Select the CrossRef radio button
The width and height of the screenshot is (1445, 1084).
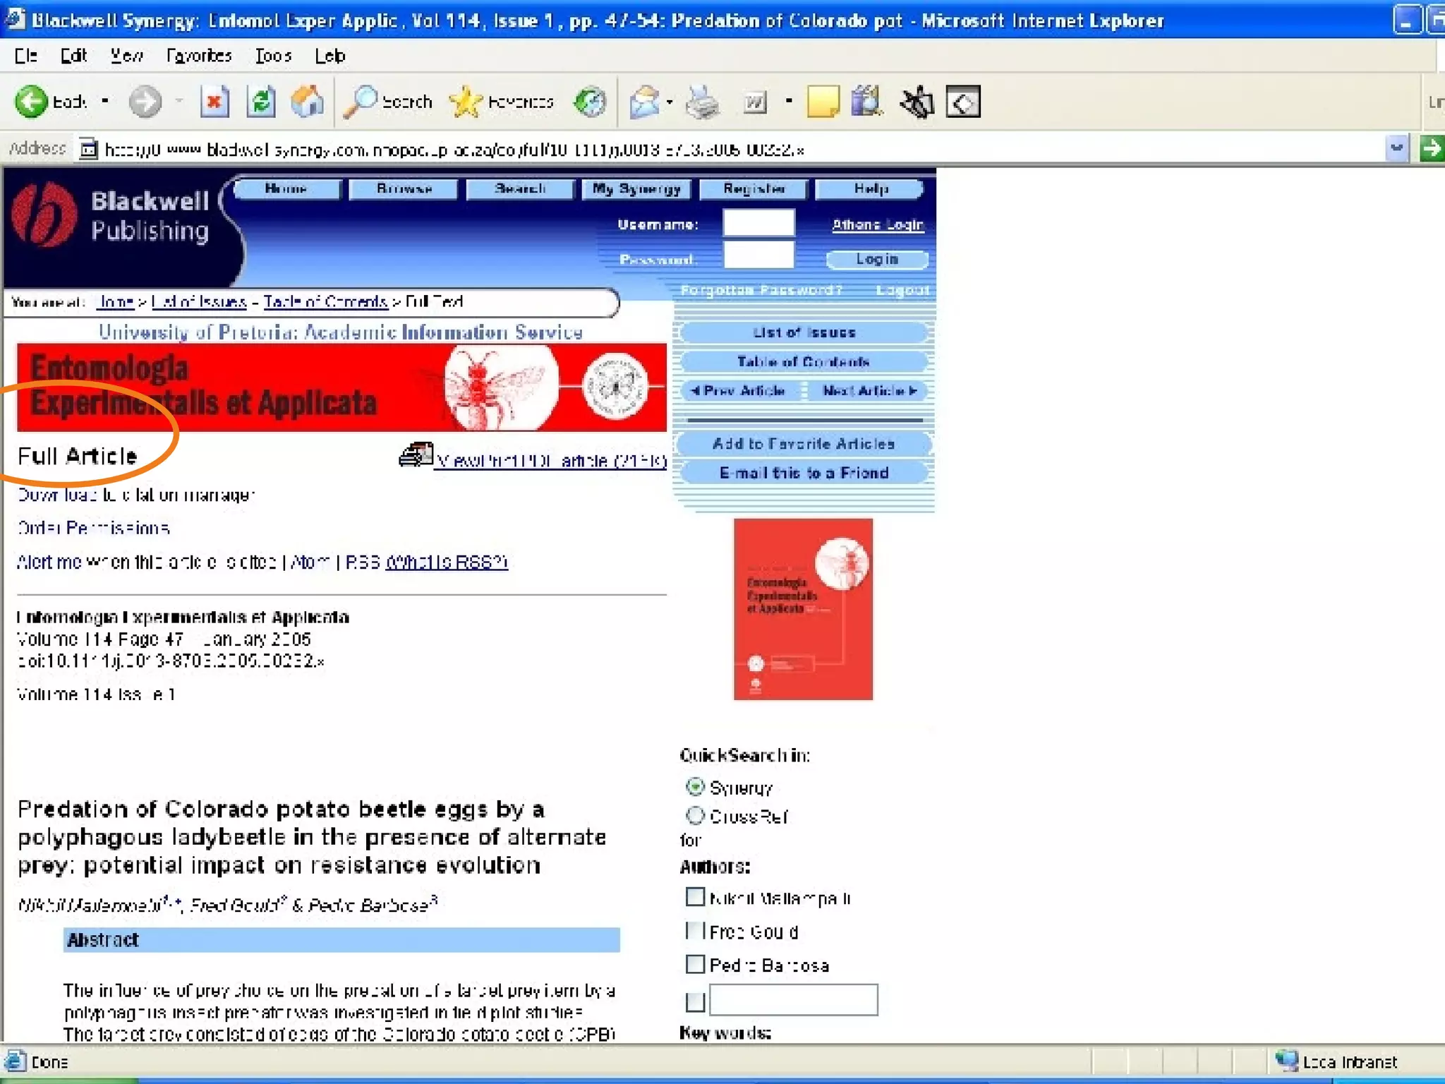coord(695,816)
